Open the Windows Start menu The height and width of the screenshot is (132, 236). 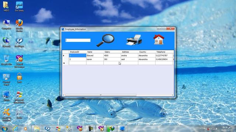pos(5,129)
